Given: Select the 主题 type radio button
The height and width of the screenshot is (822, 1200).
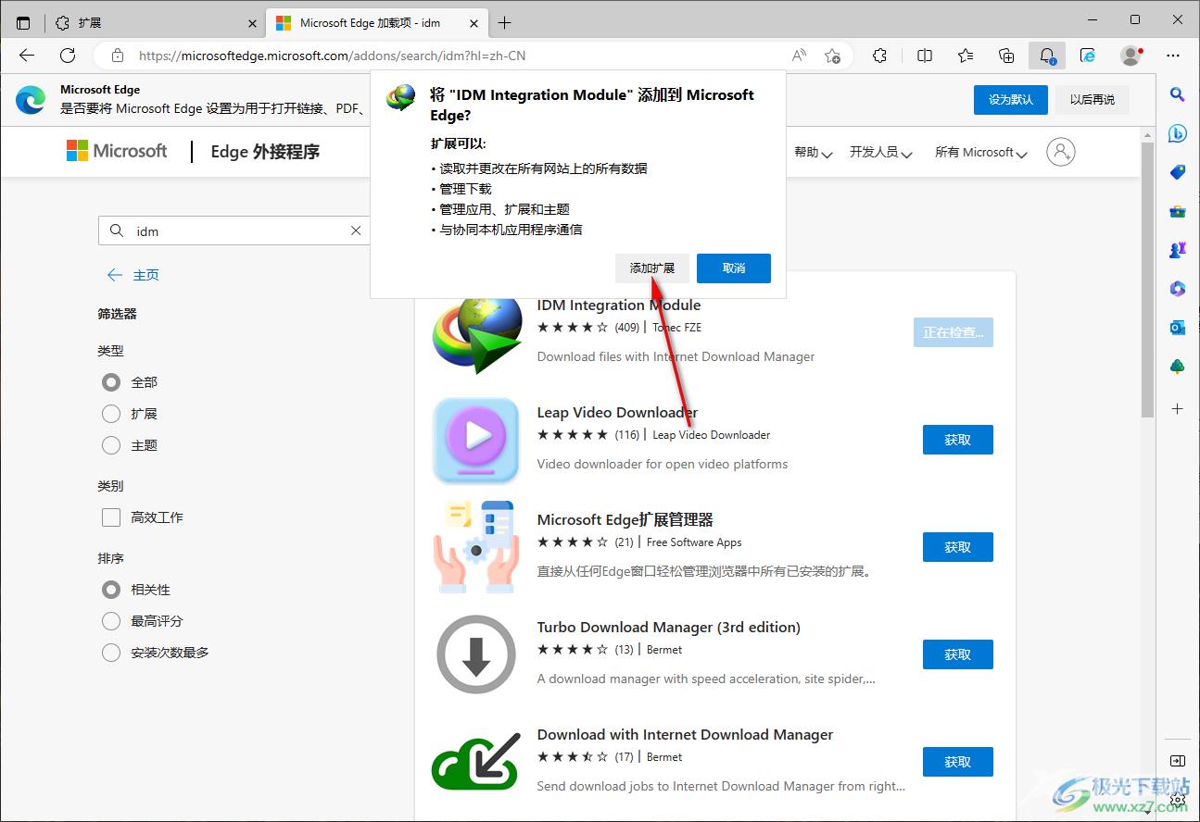Looking at the screenshot, I should click(111, 445).
